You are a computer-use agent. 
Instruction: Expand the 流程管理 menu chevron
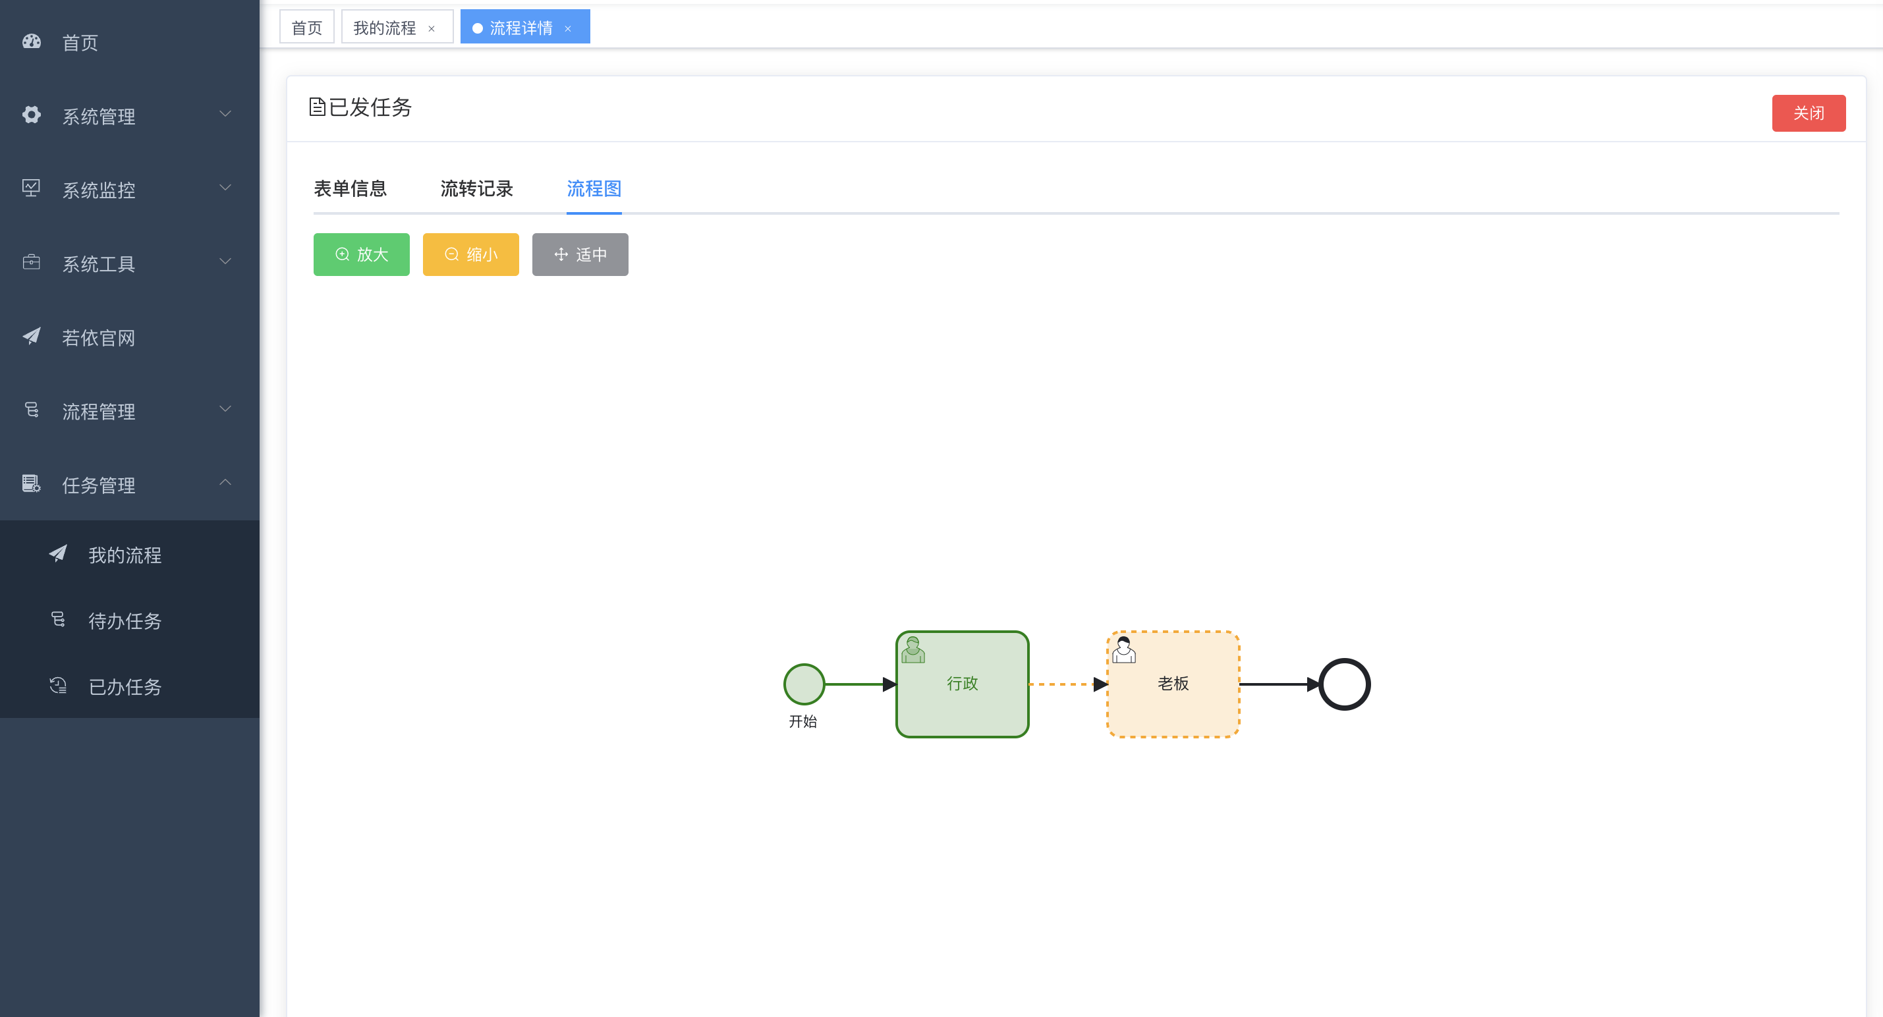click(225, 409)
